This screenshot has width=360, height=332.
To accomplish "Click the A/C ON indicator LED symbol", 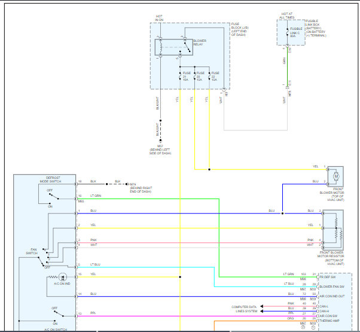I will click(x=63, y=277).
